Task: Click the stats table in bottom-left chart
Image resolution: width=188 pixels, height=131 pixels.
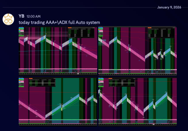Action: (x=42, y=83)
